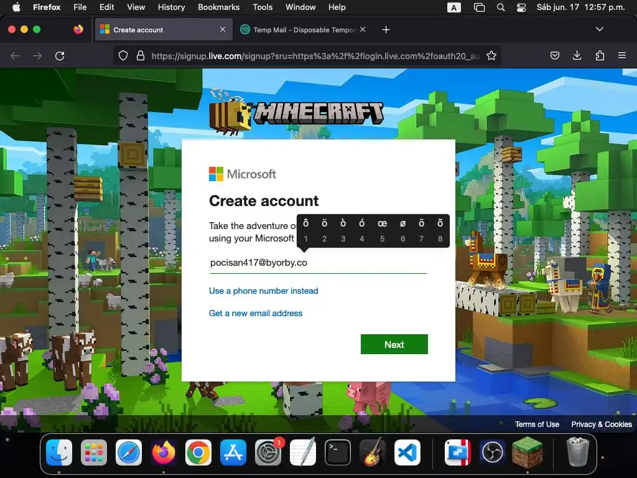
Task: Open System Settings from the Dock
Action: (x=268, y=452)
